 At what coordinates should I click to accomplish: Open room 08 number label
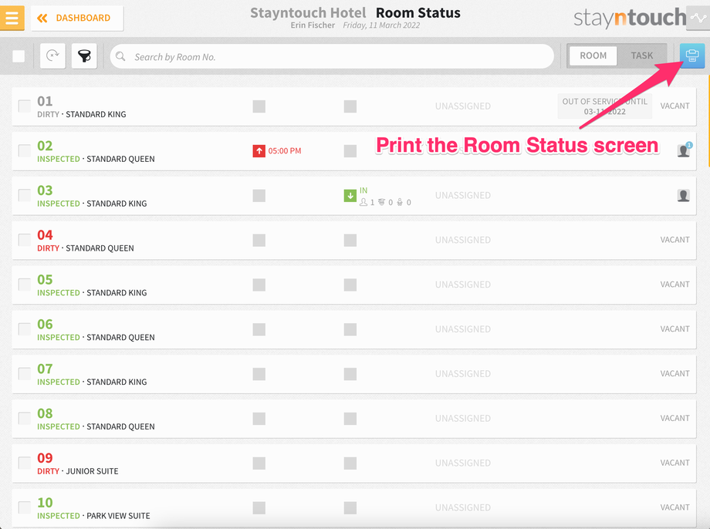click(x=45, y=413)
